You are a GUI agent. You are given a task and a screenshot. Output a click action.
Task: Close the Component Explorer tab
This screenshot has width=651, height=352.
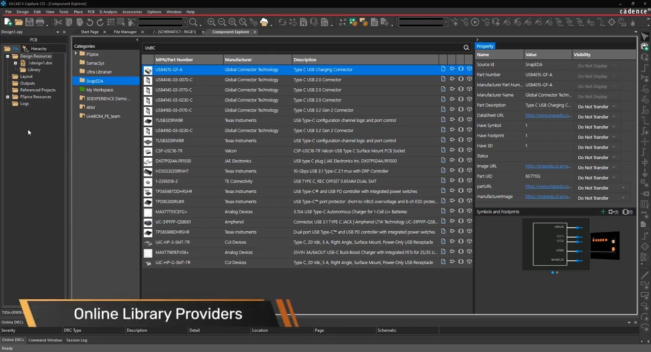tap(255, 32)
